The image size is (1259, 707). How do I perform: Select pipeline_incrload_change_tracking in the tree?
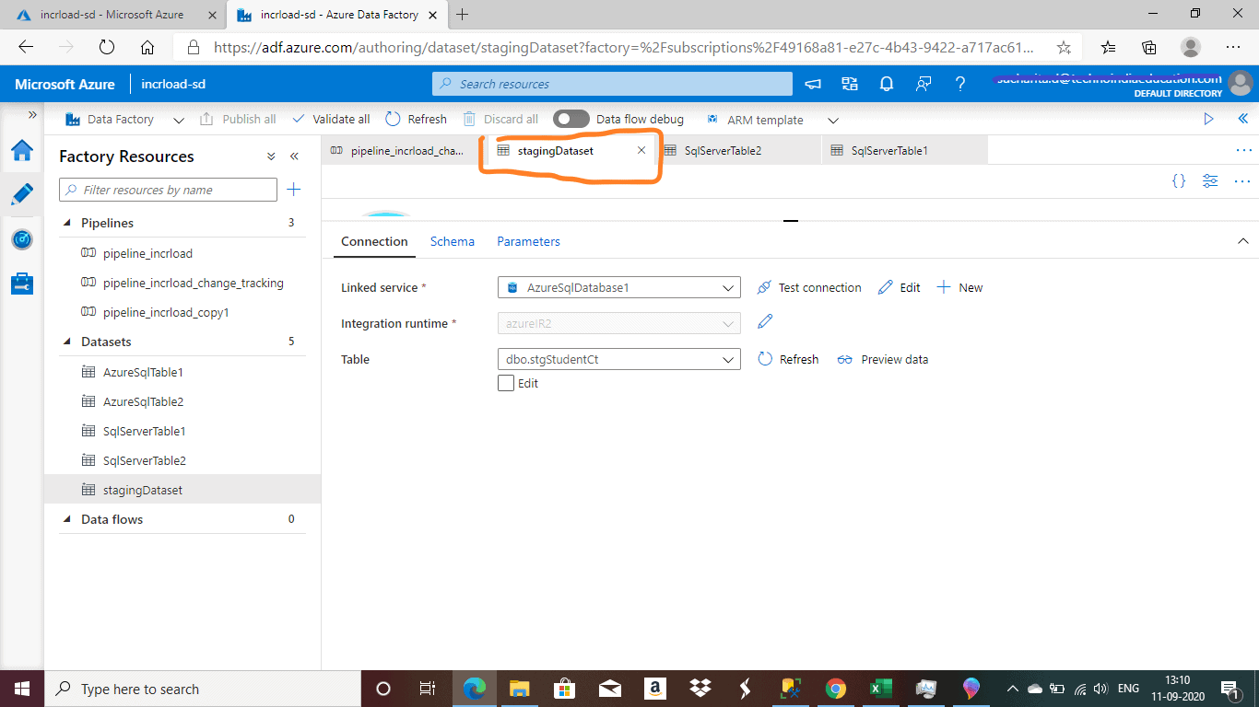[x=194, y=283]
